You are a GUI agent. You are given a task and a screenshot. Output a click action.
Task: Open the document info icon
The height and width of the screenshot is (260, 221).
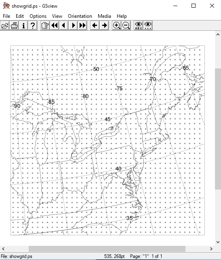point(23,26)
